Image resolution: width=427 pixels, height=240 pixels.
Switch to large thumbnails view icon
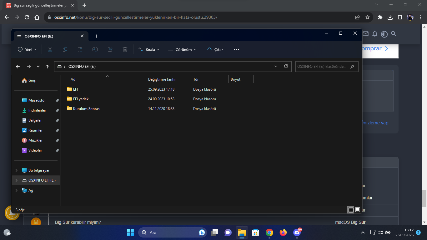coord(358,210)
